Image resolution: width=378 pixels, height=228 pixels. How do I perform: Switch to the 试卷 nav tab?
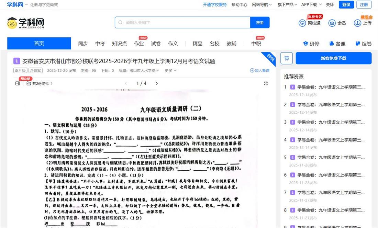[156, 44]
